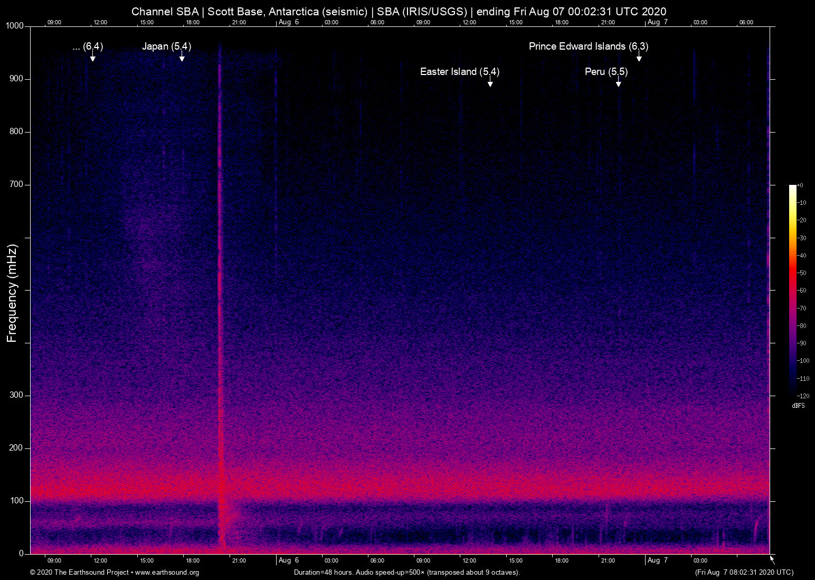Click the arrow beneath Peru (5.5)

[618, 82]
